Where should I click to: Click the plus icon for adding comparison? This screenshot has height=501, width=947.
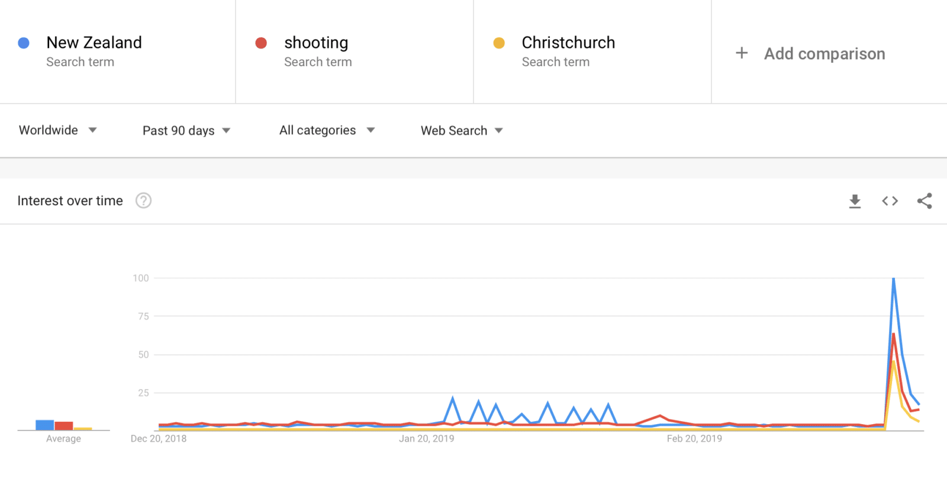tap(742, 53)
